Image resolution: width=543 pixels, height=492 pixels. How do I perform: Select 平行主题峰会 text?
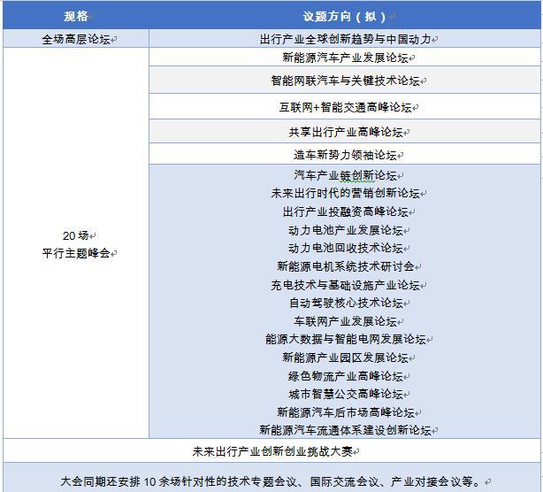coord(76,253)
